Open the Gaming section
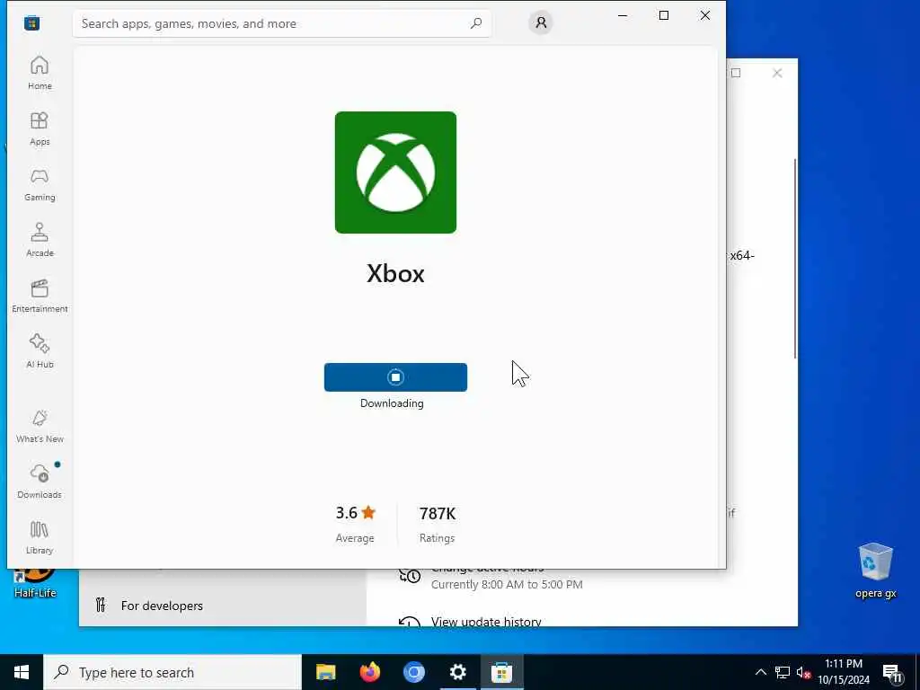This screenshot has width=920, height=690. (40, 184)
